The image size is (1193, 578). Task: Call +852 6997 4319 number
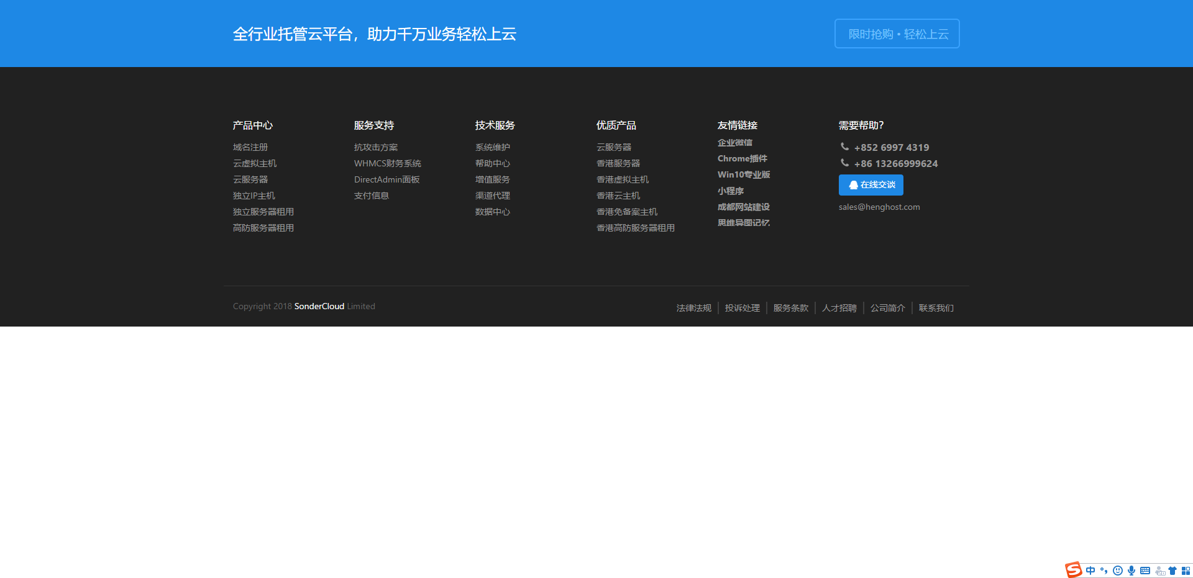point(892,148)
